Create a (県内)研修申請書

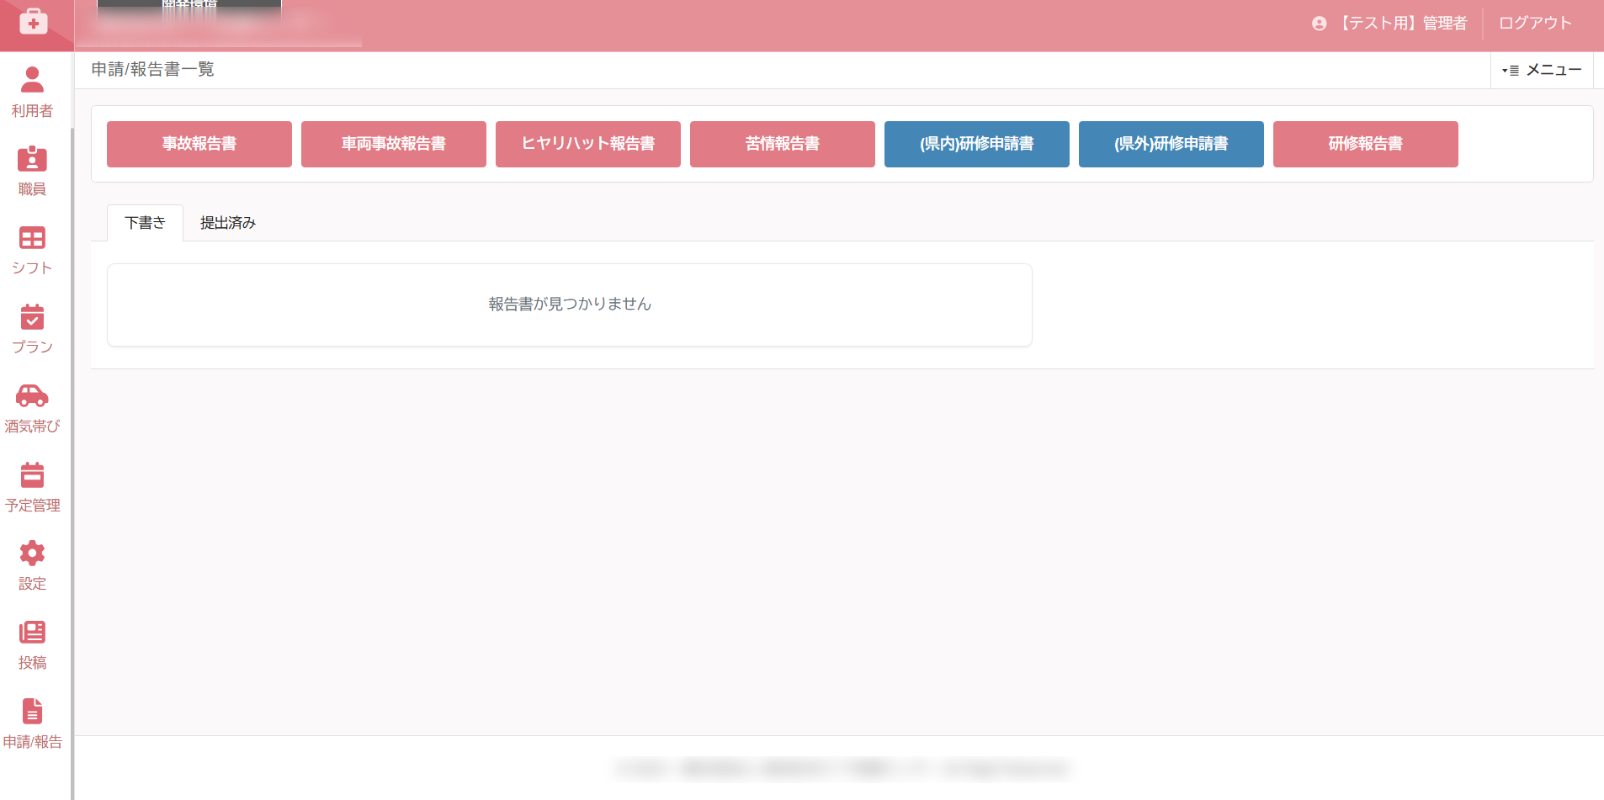(x=977, y=144)
